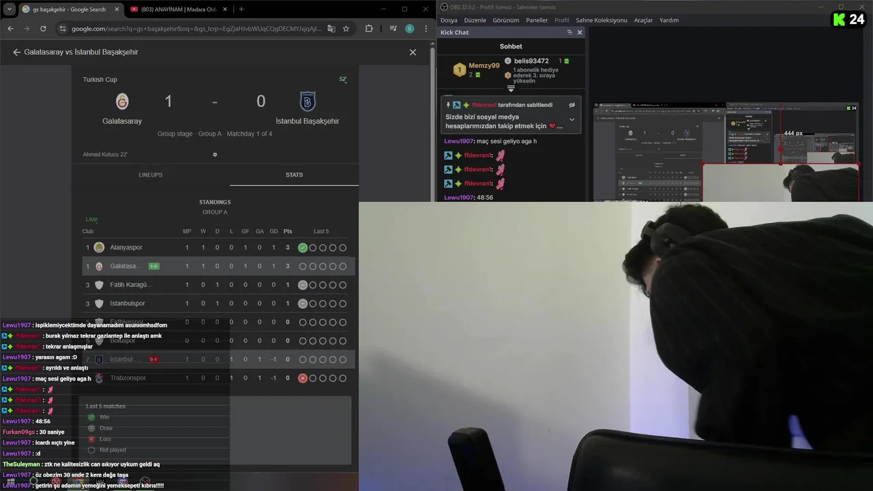Reload the Google search page

(43, 29)
